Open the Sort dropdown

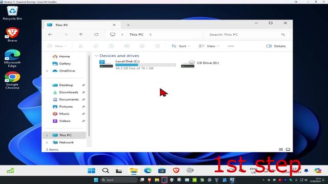(180, 46)
